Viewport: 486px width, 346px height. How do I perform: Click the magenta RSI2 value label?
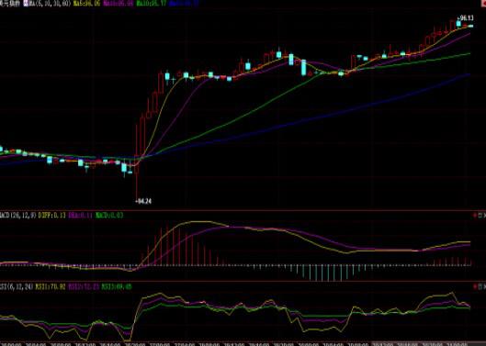[84, 287]
